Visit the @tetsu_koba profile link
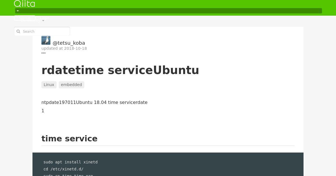 (x=69, y=43)
